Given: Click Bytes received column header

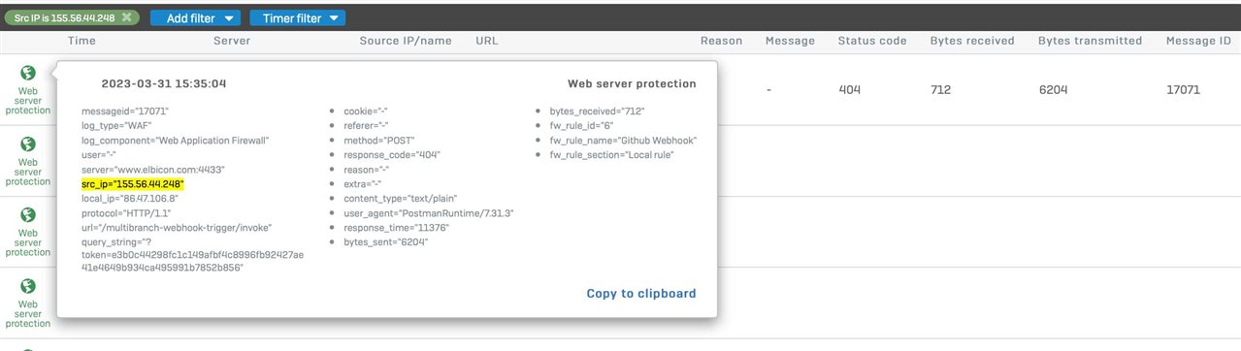Looking at the screenshot, I should pyautogui.click(x=972, y=41).
